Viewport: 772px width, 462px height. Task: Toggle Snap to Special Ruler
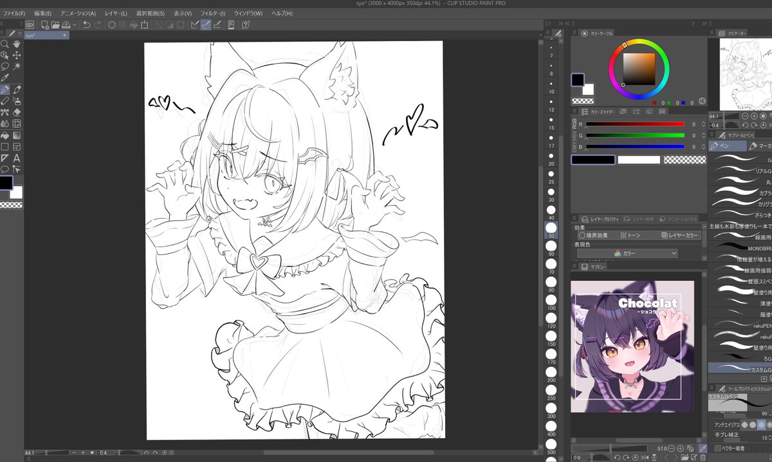[206, 24]
